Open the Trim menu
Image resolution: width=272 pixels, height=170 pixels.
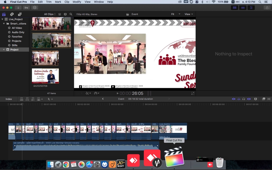click(x=48, y=2)
